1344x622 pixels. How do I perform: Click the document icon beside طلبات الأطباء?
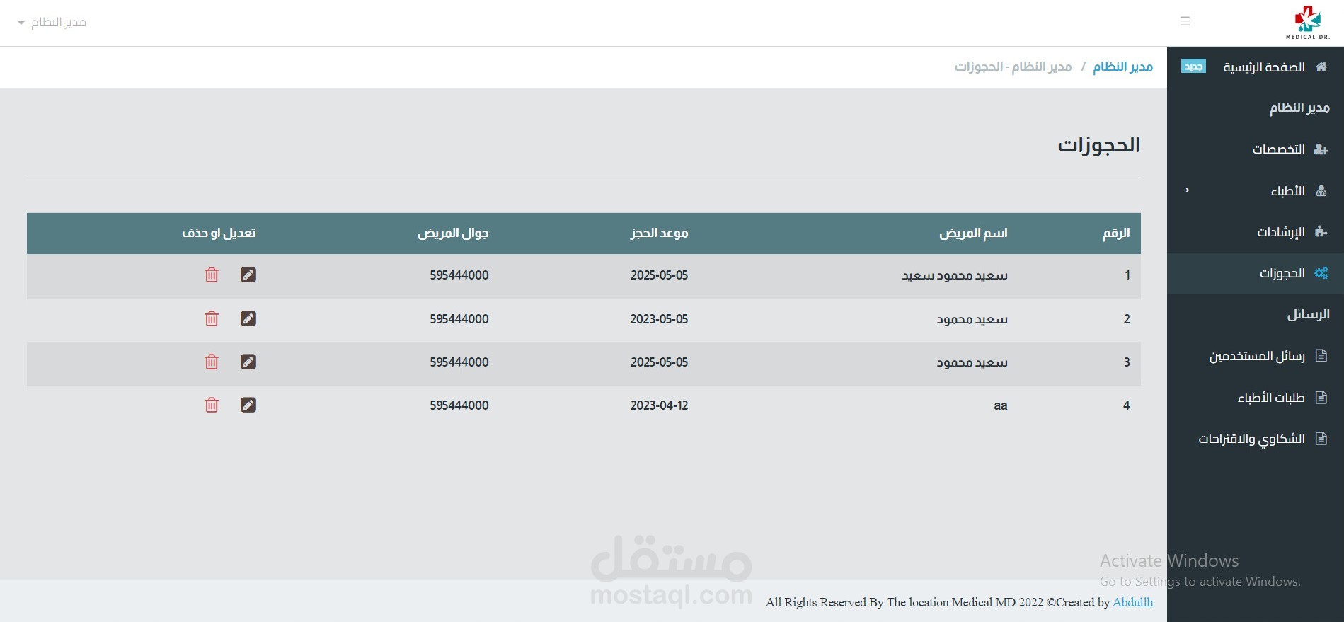point(1321,397)
